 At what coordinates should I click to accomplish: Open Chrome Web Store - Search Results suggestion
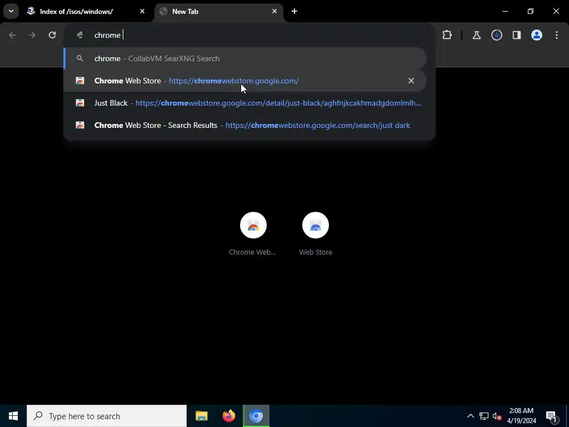pos(245,125)
